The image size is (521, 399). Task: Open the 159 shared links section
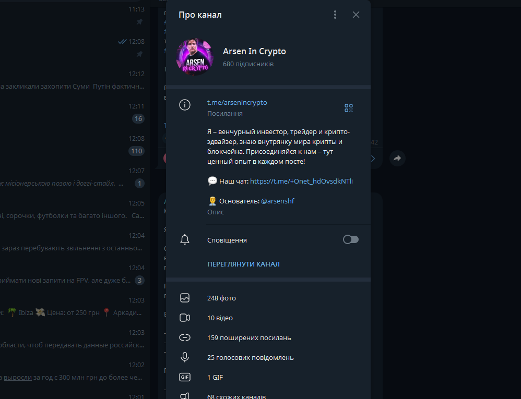[268, 337]
